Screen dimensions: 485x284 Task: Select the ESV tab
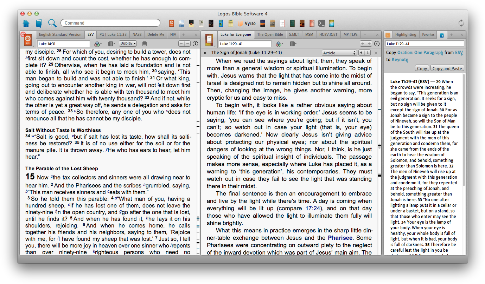(91, 34)
